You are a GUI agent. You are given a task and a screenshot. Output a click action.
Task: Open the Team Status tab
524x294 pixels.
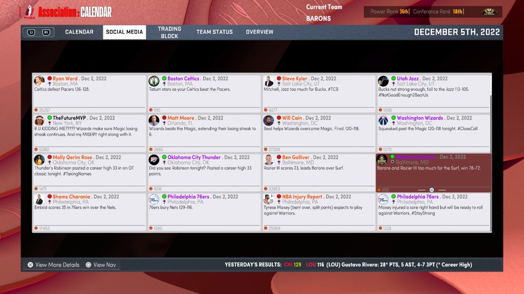[x=214, y=32]
